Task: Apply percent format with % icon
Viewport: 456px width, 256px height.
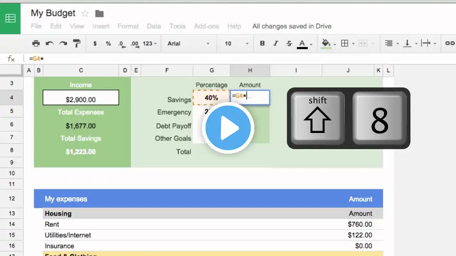Action: (x=108, y=43)
